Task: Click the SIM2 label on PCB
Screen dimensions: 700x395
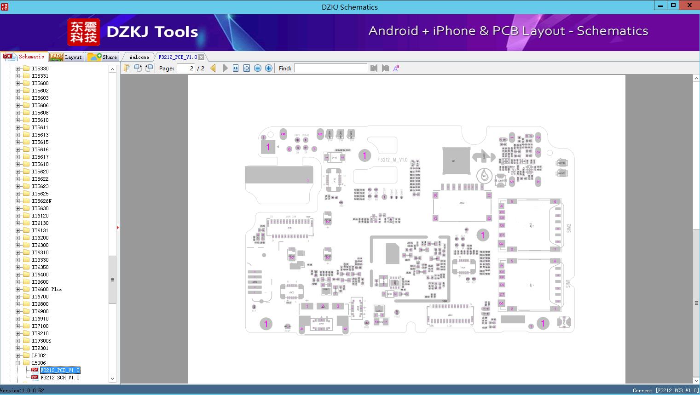Action: pos(568,228)
